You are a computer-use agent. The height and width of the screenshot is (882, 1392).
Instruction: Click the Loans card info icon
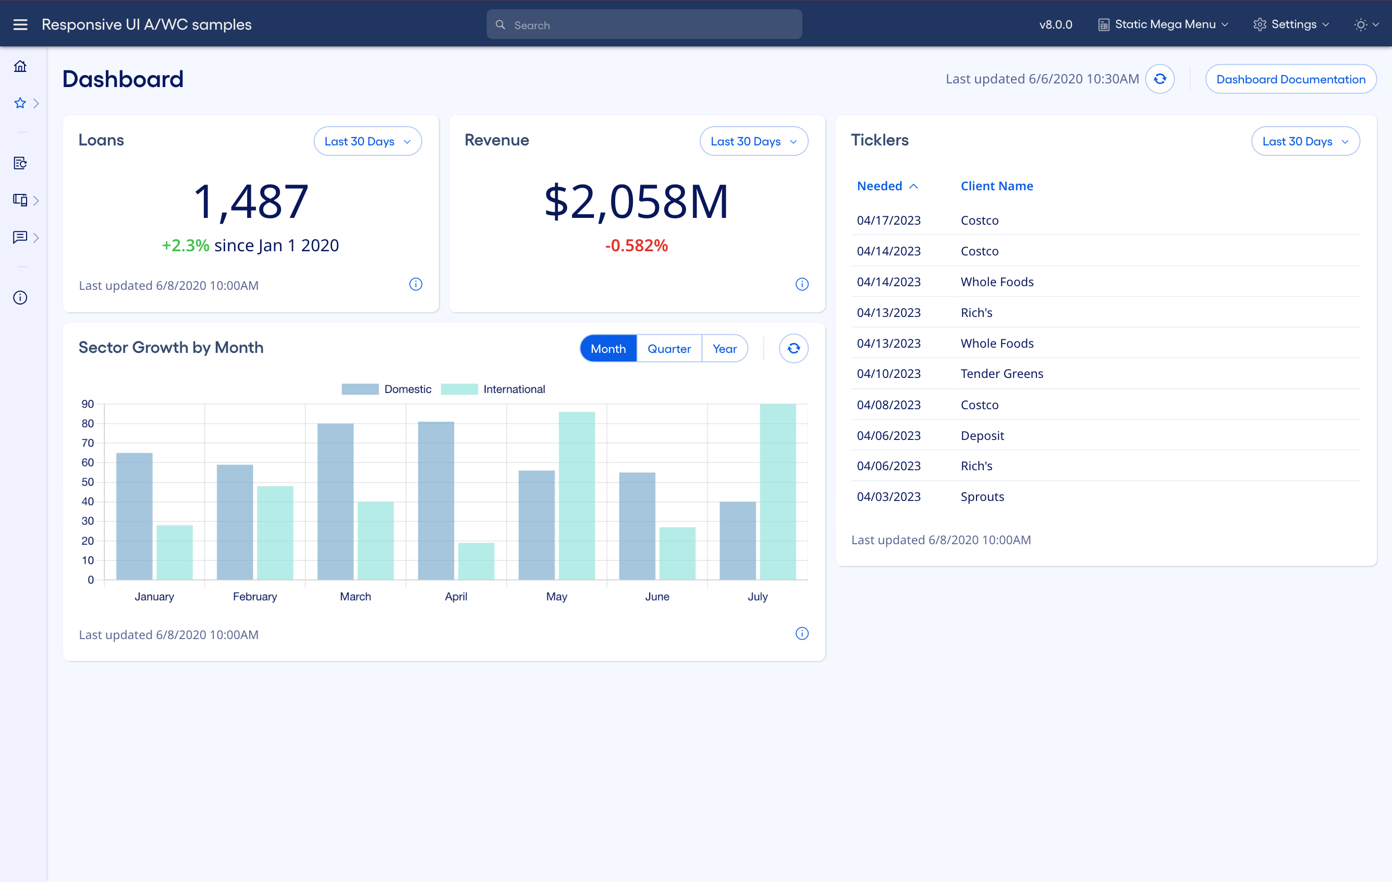[x=416, y=285]
